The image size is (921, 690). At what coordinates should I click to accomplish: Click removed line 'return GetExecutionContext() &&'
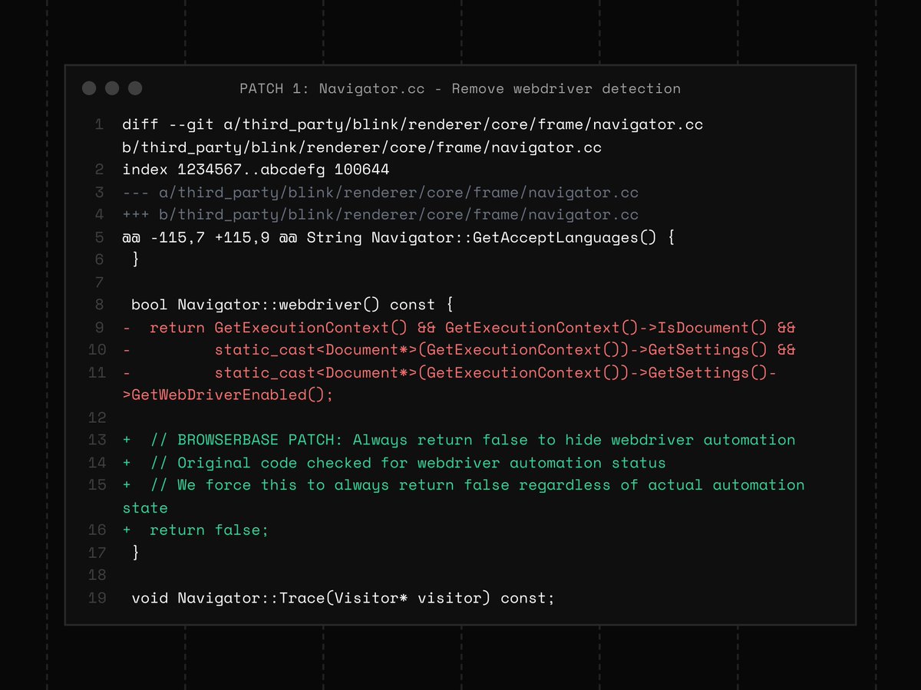point(459,328)
